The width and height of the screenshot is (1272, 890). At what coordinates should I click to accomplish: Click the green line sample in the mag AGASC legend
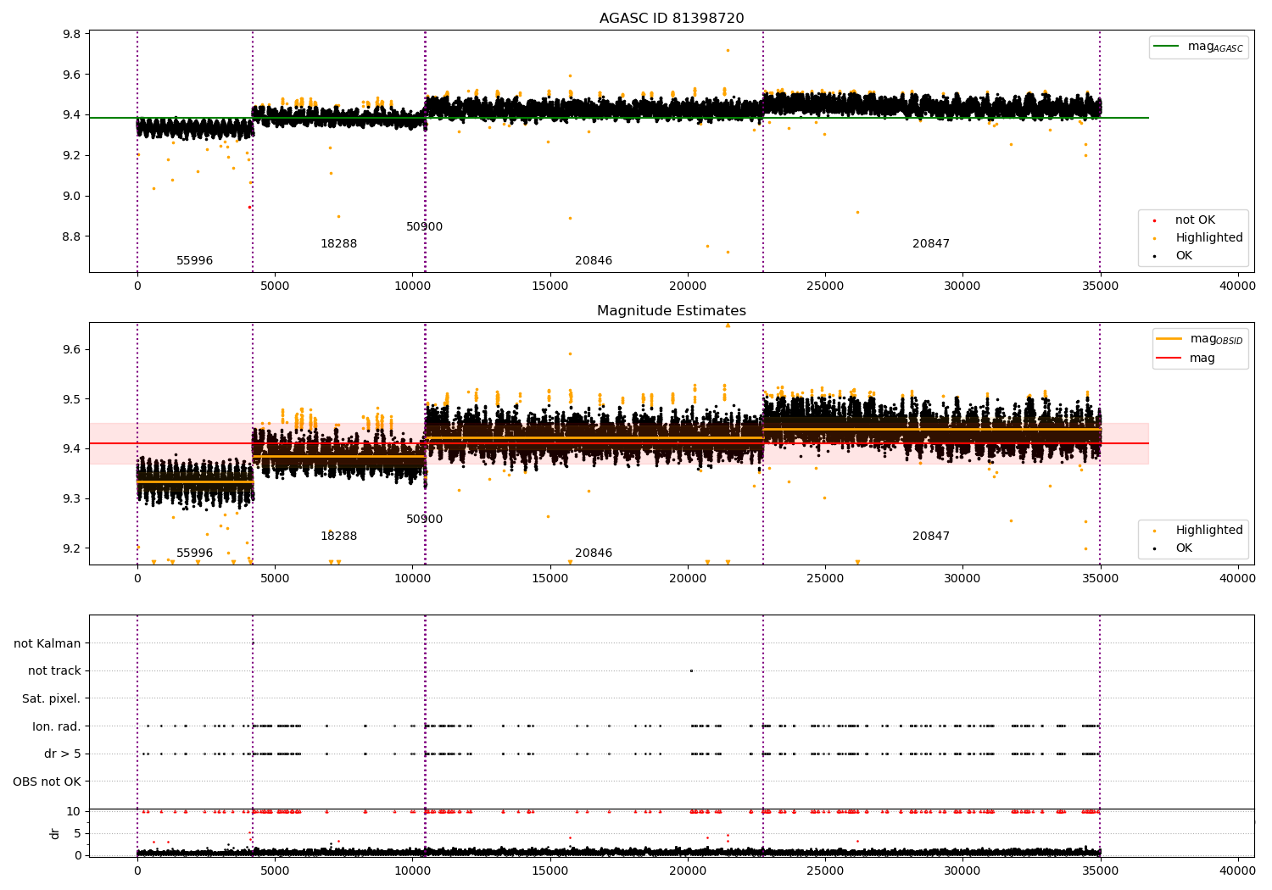click(1168, 47)
